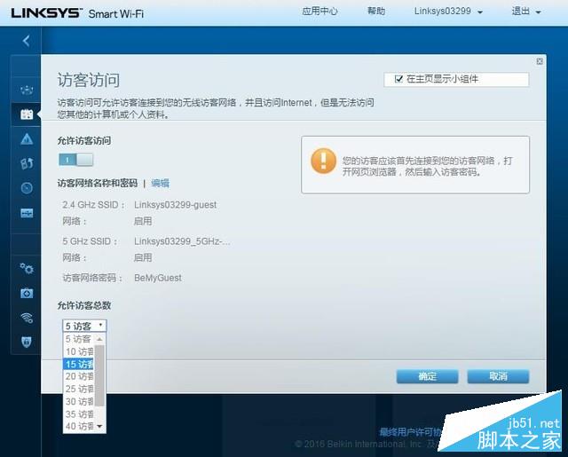The height and width of the screenshot is (457, 568).
Task: Click the Linksys03299_5GHz SSID text
Action: coord(182,241)
